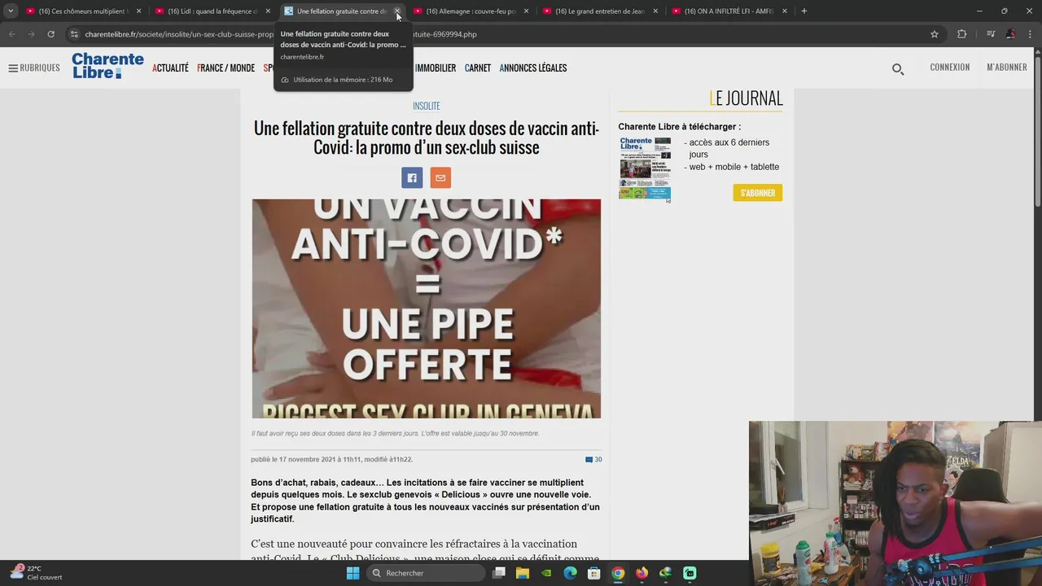Click the publication date line
Viewport: 1042px width, 586px height.
(332, 460)
